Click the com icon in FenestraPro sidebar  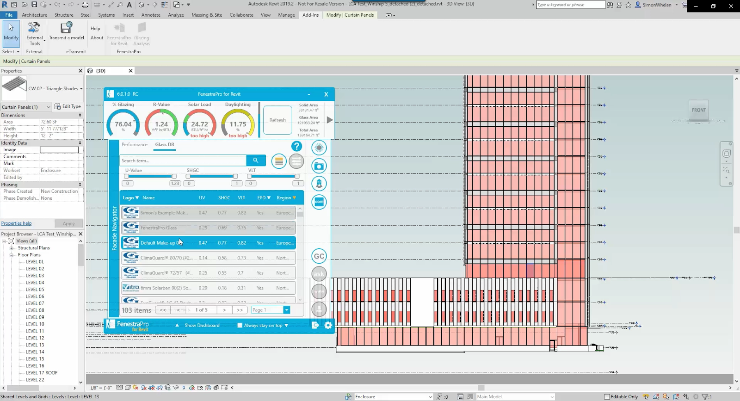point(319,202)
